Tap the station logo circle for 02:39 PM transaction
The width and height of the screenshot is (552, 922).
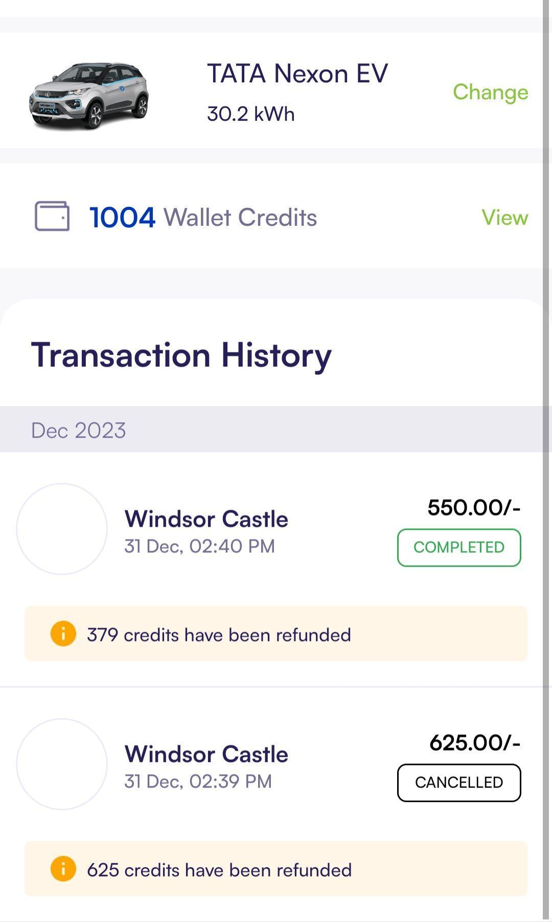pos(62,764)
